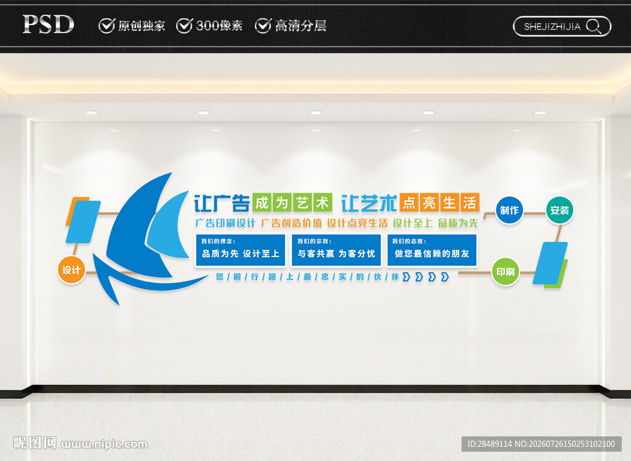Image resolution: width=631 pixels, height=461 pixels.
Task: Click the 我们的宗旨 blue panel
Action: [x=336, y=251]
